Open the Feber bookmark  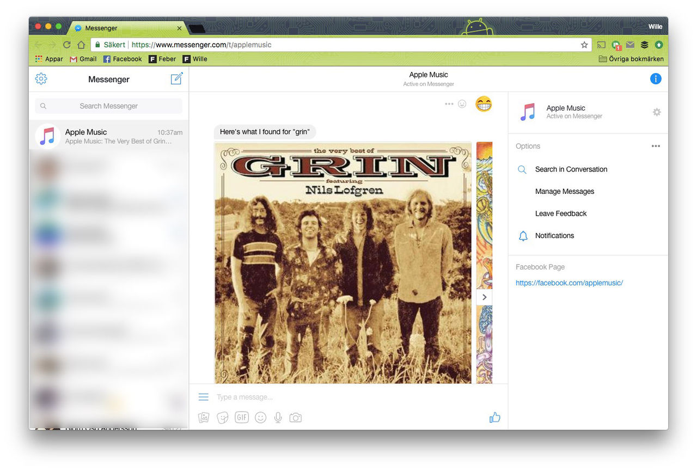pos(163,59)
